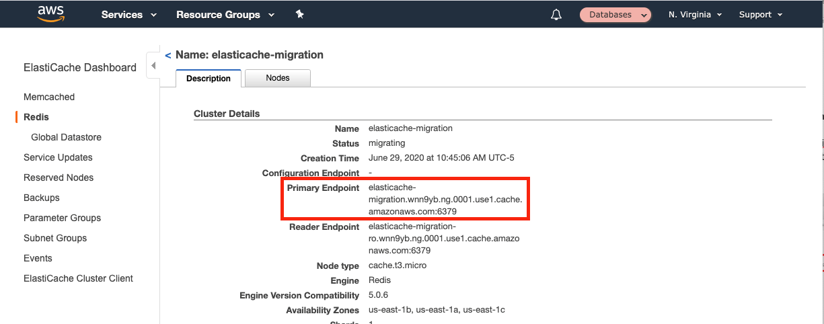
Task: Click the Name value elasticache-migration
Action: [410, 128]
